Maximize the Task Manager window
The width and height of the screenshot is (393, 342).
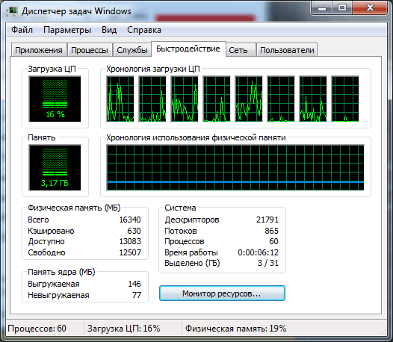(x=342, y=8)
